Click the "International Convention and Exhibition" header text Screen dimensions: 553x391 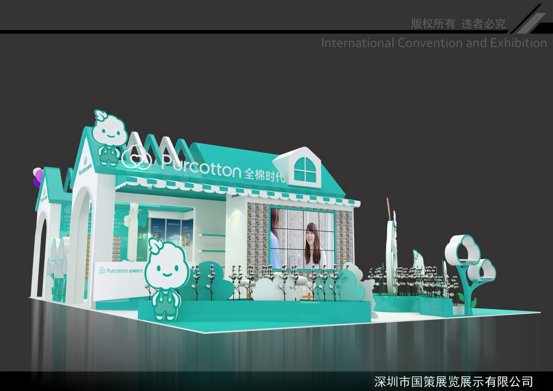pos(434,43)
